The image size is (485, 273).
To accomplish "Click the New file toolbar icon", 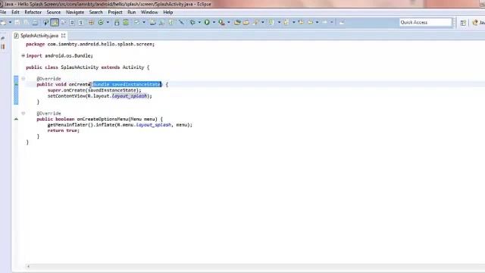I will coord(3,22).
